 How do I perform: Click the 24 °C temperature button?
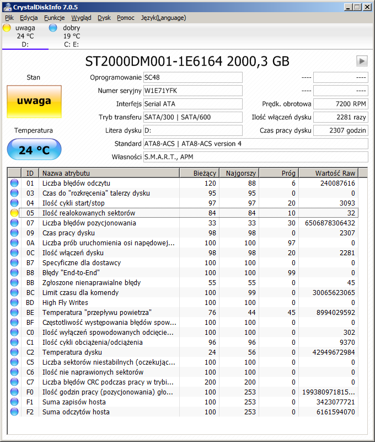[x=34, y=149]
